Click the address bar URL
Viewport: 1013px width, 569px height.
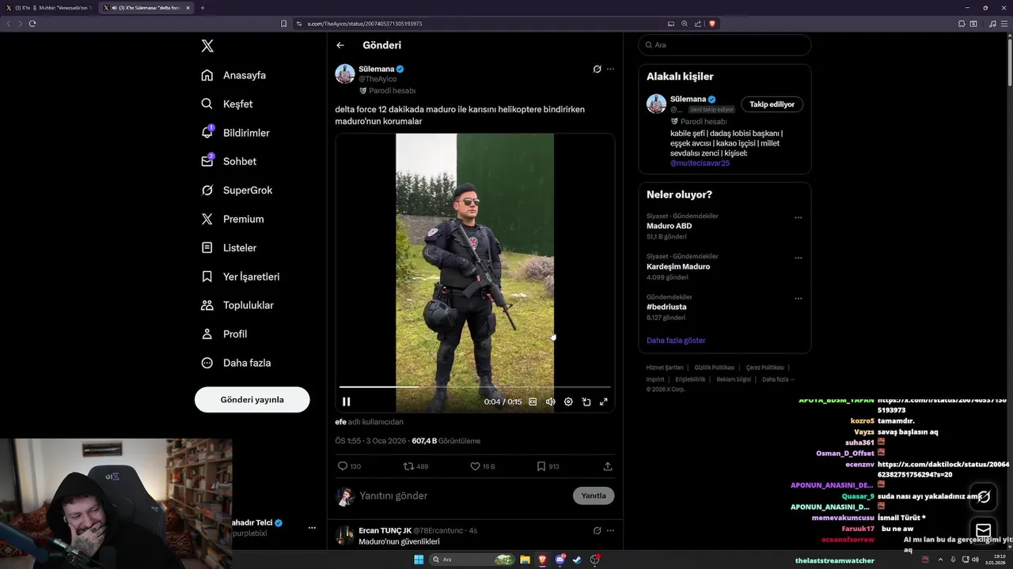tap(365, 24)
